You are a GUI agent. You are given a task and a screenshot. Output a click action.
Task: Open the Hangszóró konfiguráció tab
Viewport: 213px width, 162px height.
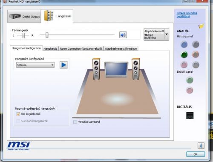26,48
